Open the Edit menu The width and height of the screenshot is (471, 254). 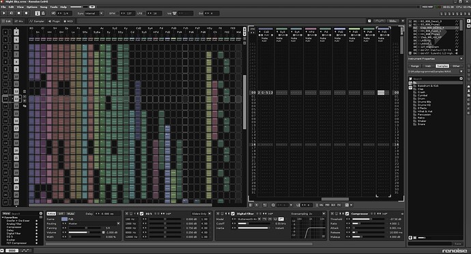[x=11, y=7]
